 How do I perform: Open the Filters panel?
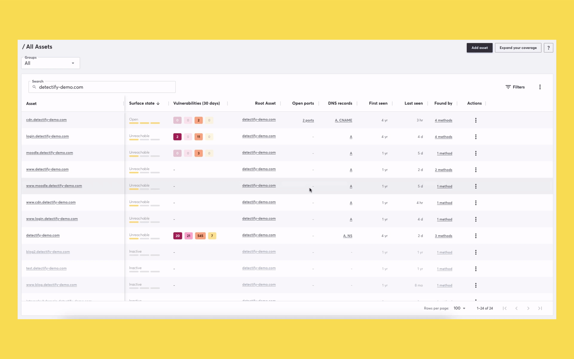click(x=515, y=87)
